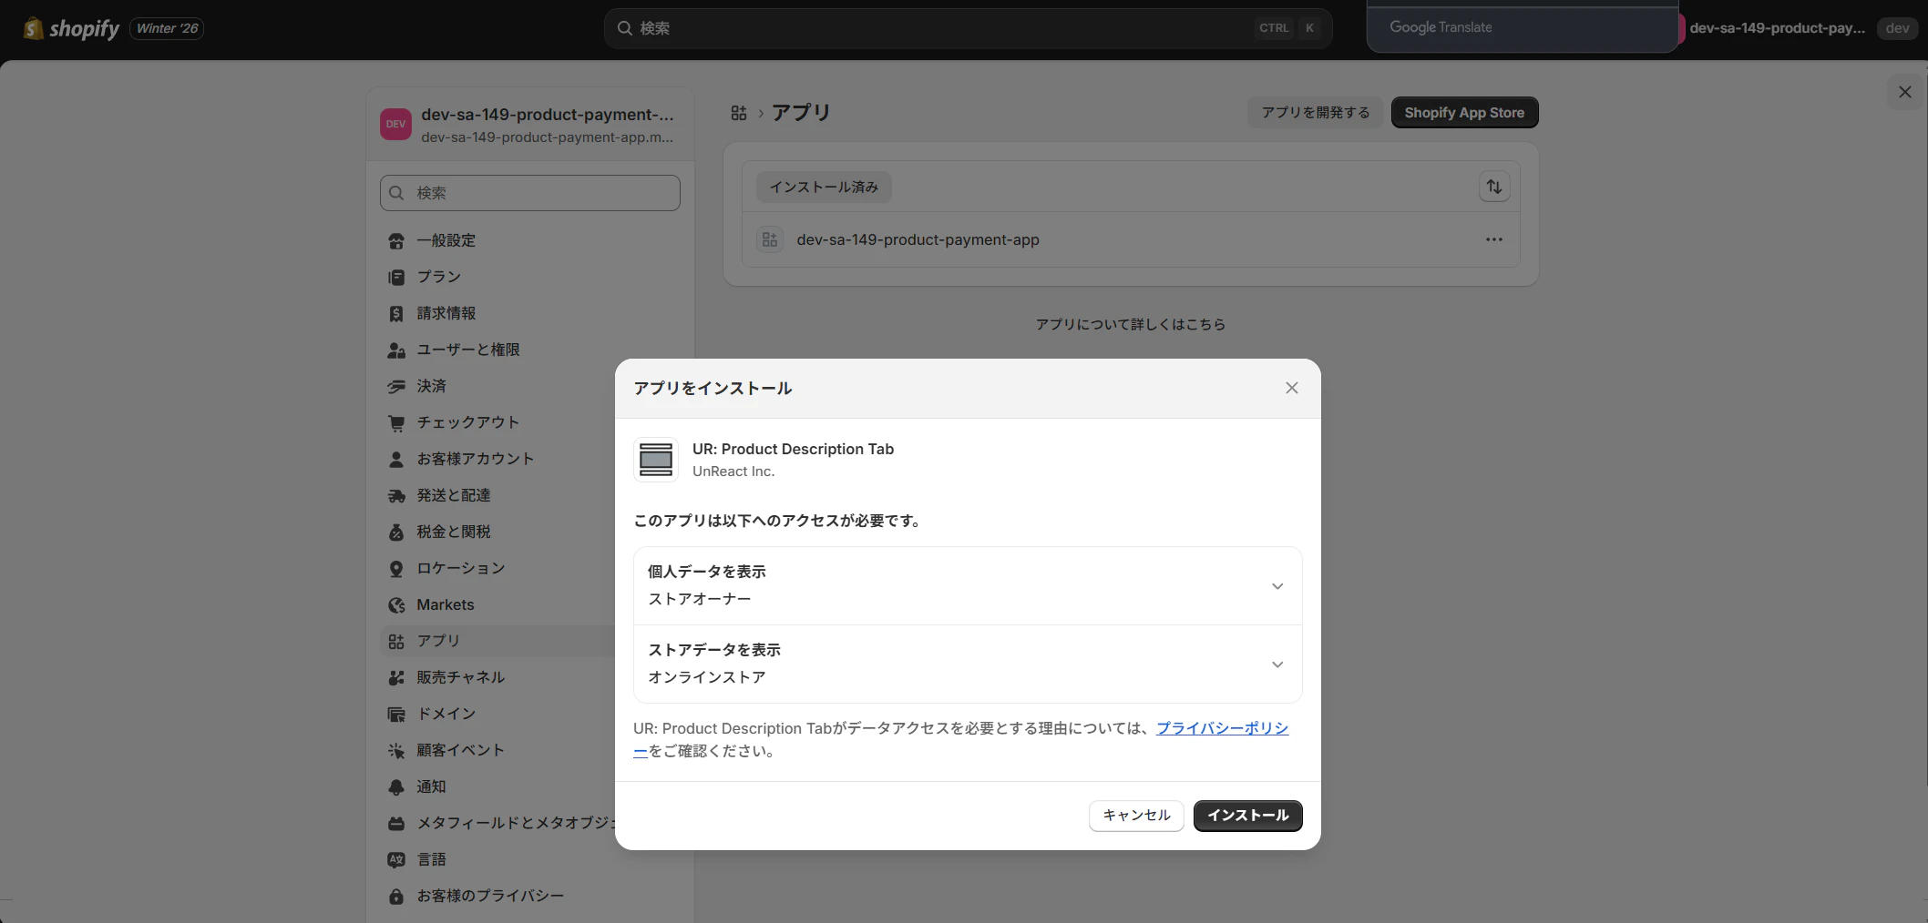The height and width of the screenshot is (923, 1928).
Task: Click アプリについて詳しくはこちら link
Action: coord(1131,324)
